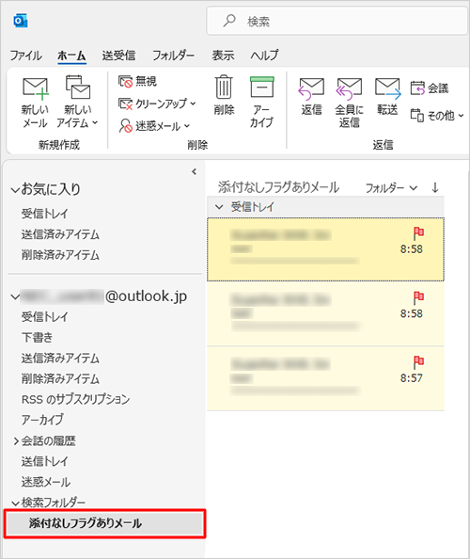470x559 pixels.
Task: Select the 添付なしフラグありメール search folder
Action: [x=104, y=523]
